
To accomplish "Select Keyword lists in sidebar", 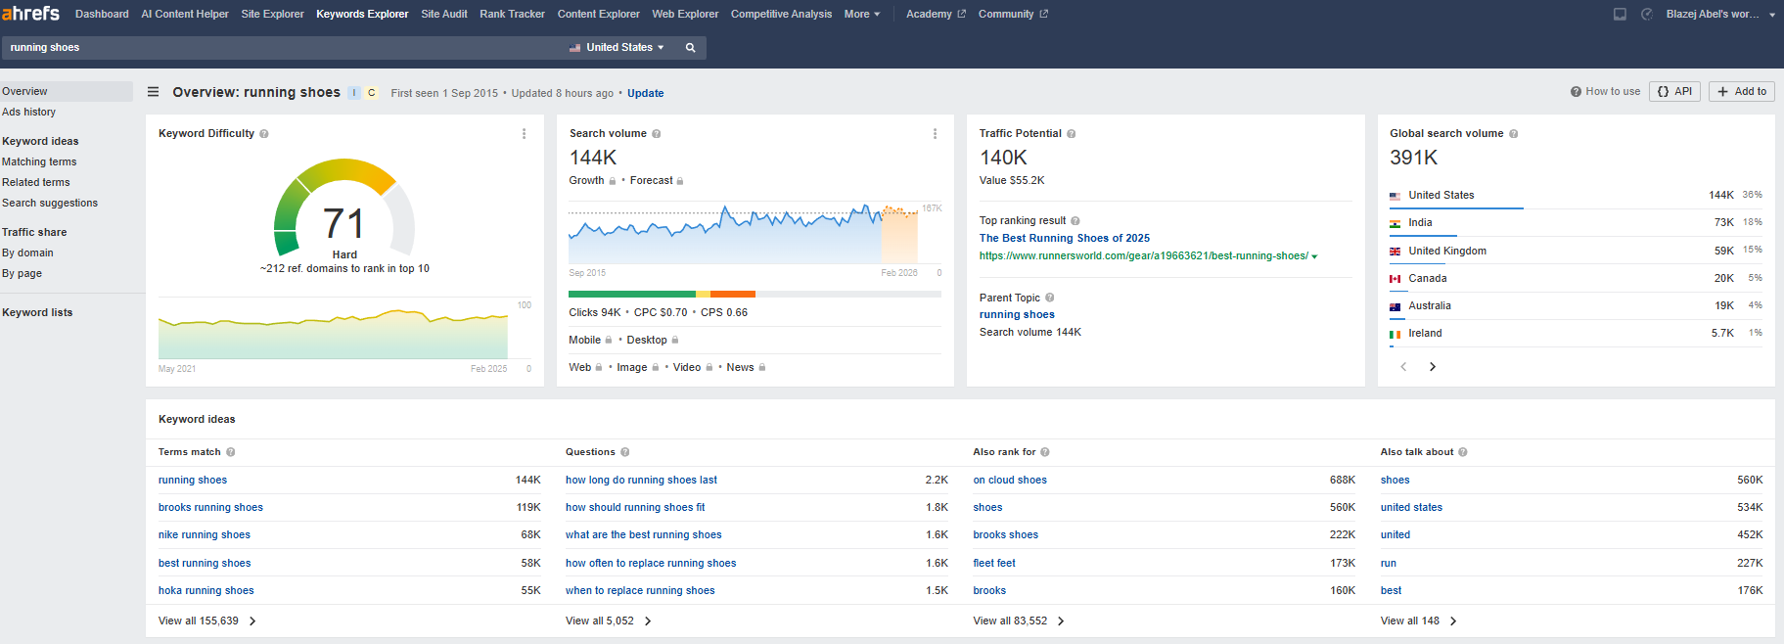I will [x=37, y=313].
